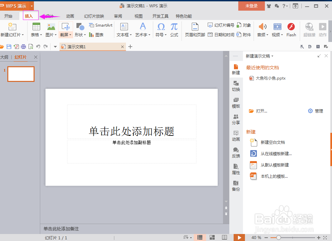332x241 pixels.
Task: Click the 图片 picture icon
Action: pyautogui.click(x=51, y=27)
